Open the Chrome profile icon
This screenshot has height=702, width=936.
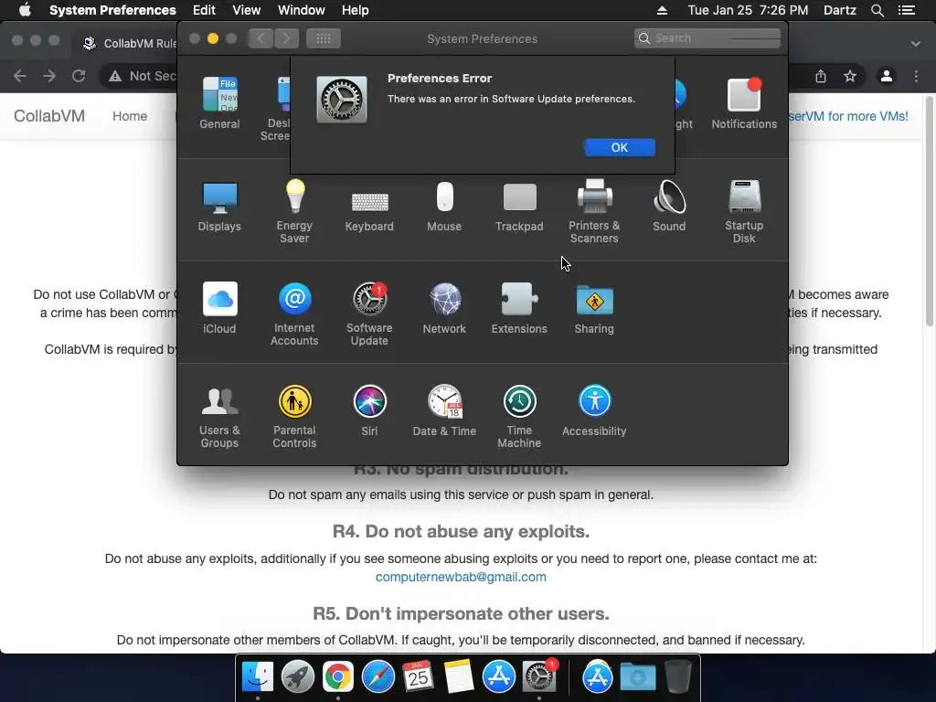[x=887, y=76]
